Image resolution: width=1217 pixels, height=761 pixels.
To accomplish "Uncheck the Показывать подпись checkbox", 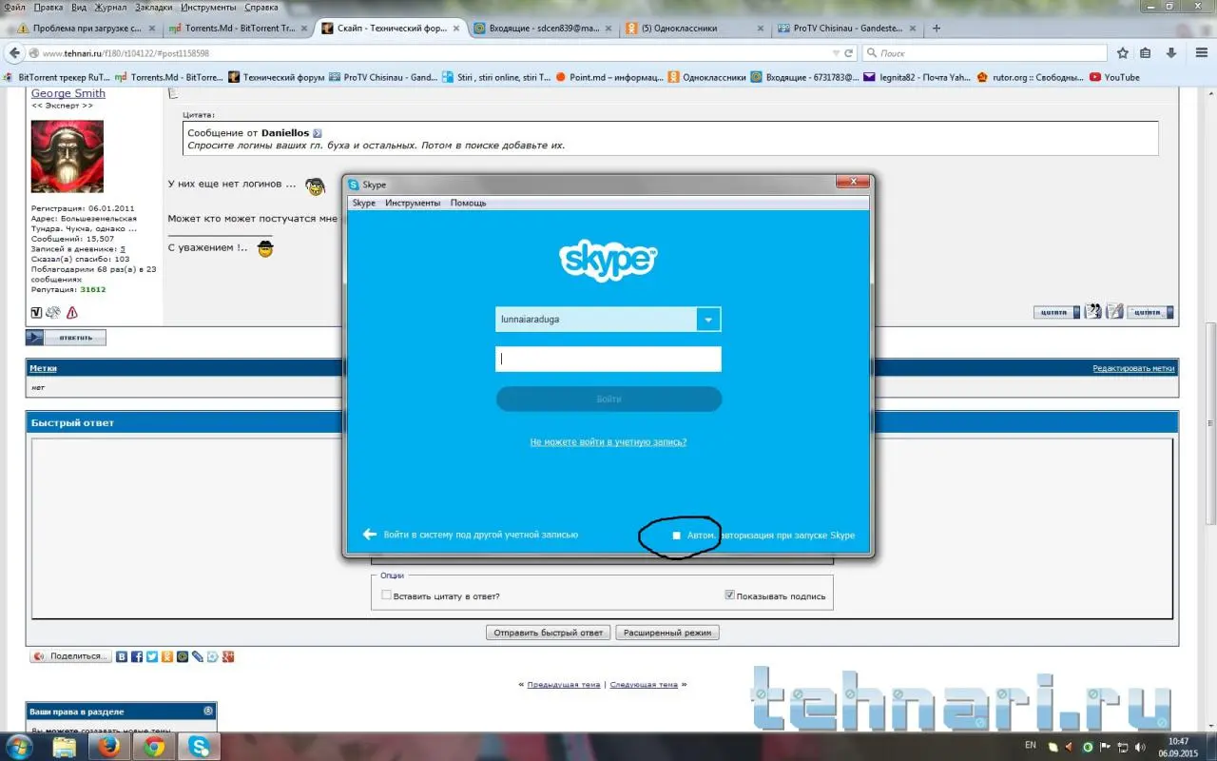I will [729, 595].
